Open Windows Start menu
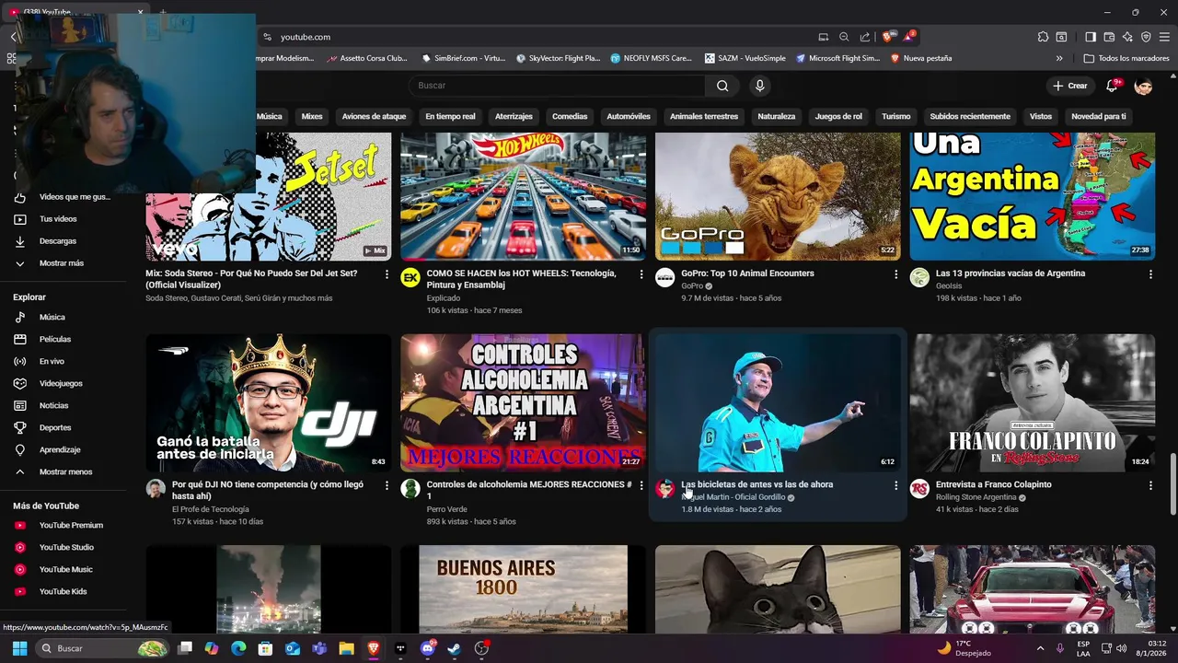 (x=19, y=648)
